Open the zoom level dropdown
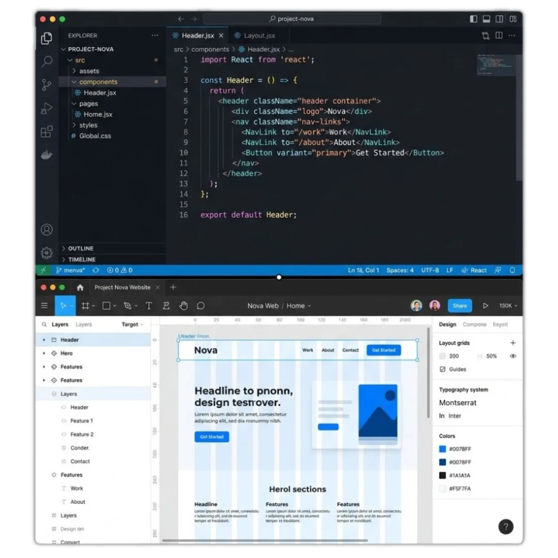This screenshot has height=558, width=558. 508,306
